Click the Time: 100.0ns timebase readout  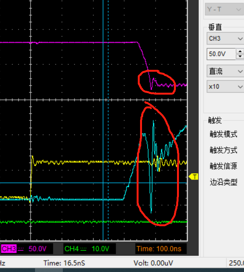click(x=159, y=249)
